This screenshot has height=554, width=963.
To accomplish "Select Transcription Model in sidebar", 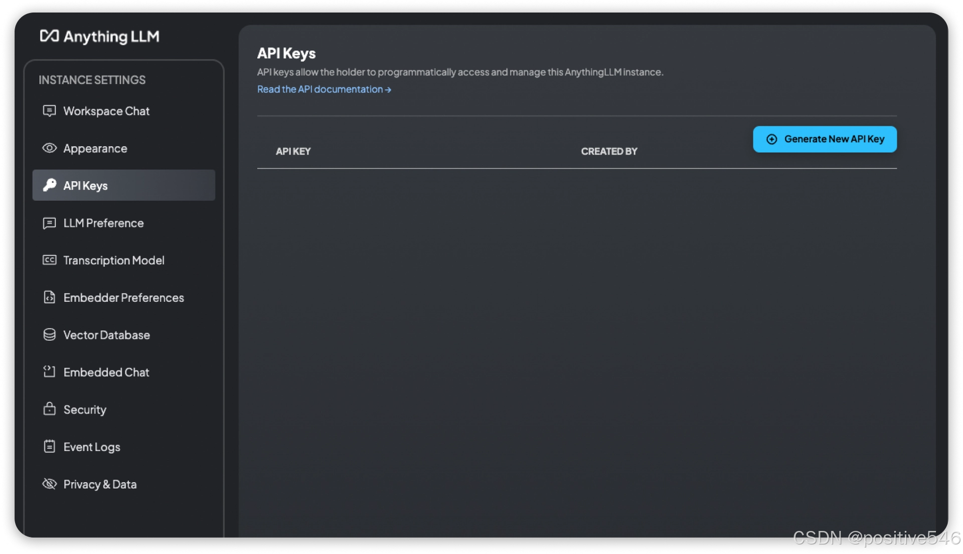I will coord(114,260).
